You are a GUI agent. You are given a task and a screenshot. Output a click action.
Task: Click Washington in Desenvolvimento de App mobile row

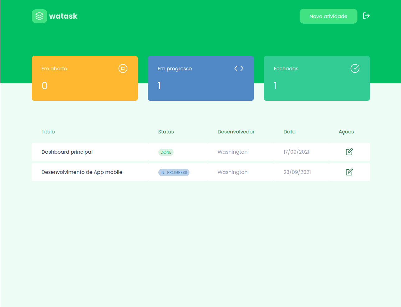pos(233,172)
